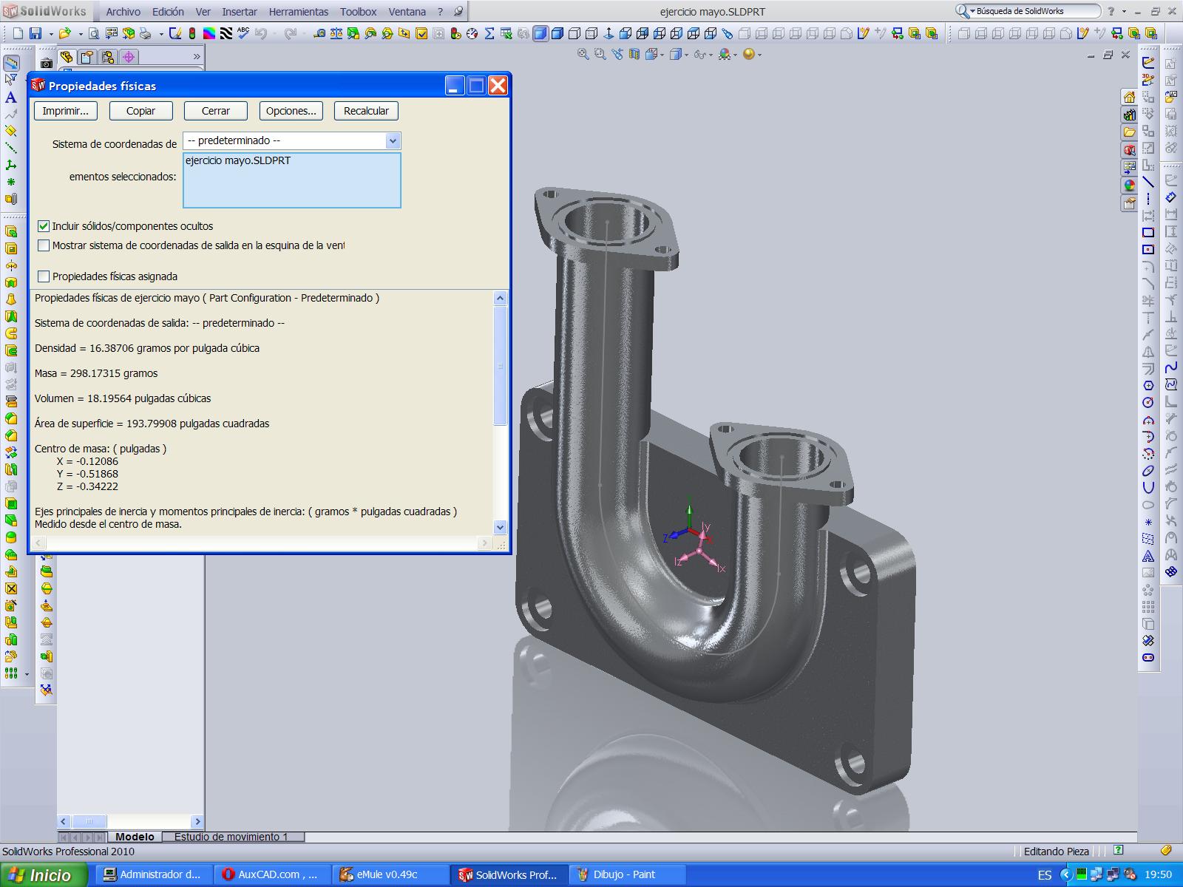
Task: Click the Cerrar button
Action: point(216,111)
